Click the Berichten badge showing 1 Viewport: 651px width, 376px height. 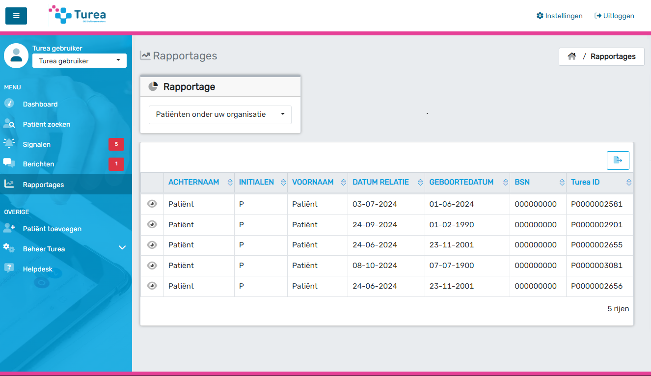pyautogui.click(x=116, y=164)
